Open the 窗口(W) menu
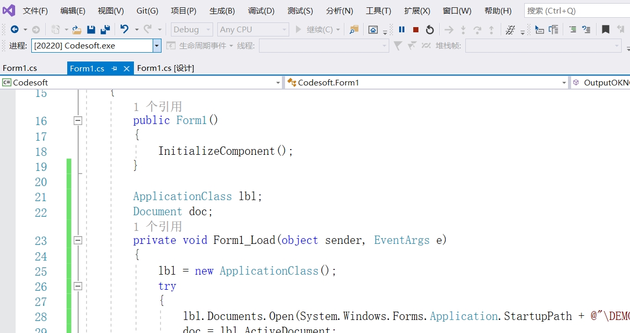The width and height of the screenshot is (630, 333). [x=457, y=11]
